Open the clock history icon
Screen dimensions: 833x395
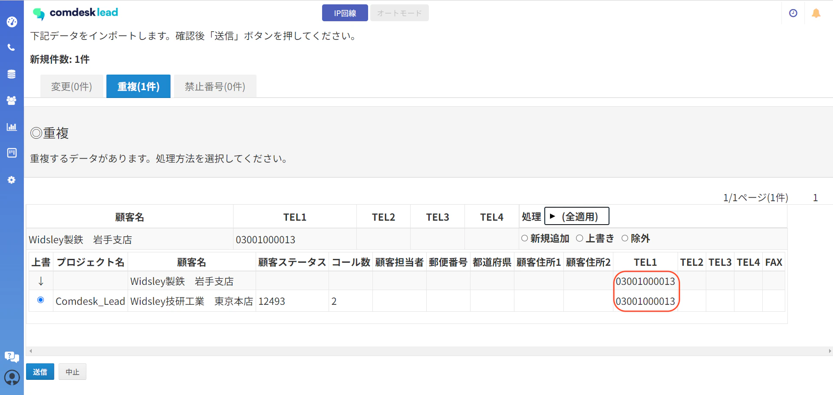[793, 13]
